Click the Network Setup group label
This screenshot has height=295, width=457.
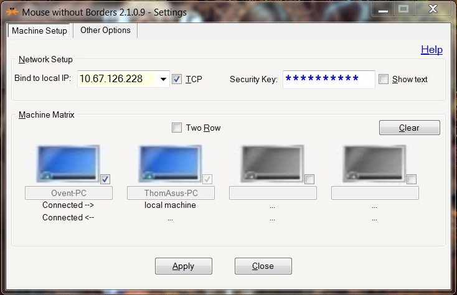click(45, 59)
